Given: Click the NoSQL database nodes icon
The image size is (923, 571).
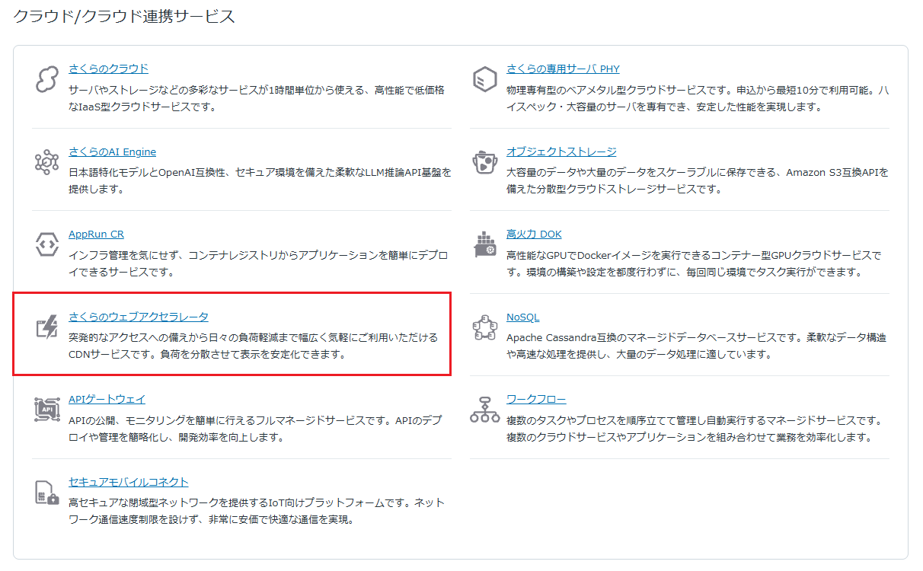Looking at the screenshot, I should click(485, 327).
